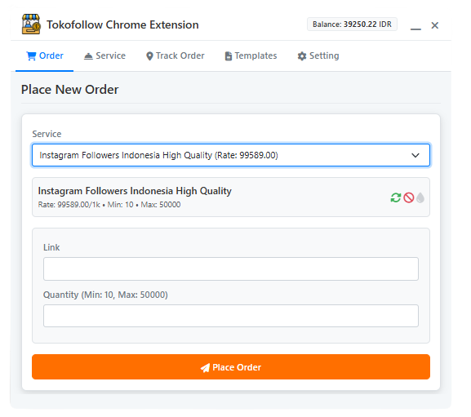The image size is (471, 417).
Task: Click the orange Place Order button
Action: coord(231,367)
